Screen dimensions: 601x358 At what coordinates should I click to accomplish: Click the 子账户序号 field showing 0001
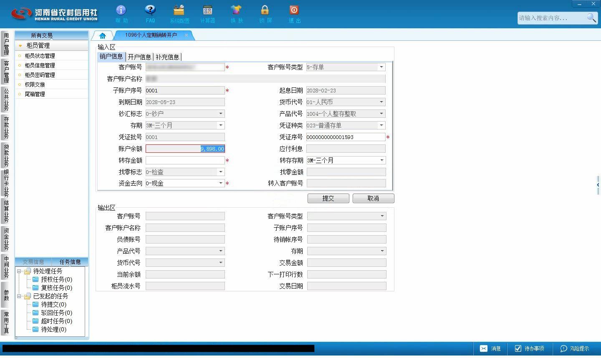185,90
